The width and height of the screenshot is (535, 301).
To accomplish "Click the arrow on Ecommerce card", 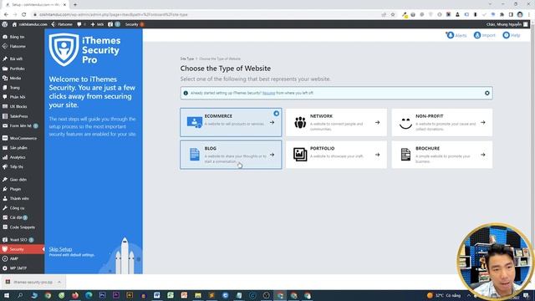I will [x=272, y=122].
